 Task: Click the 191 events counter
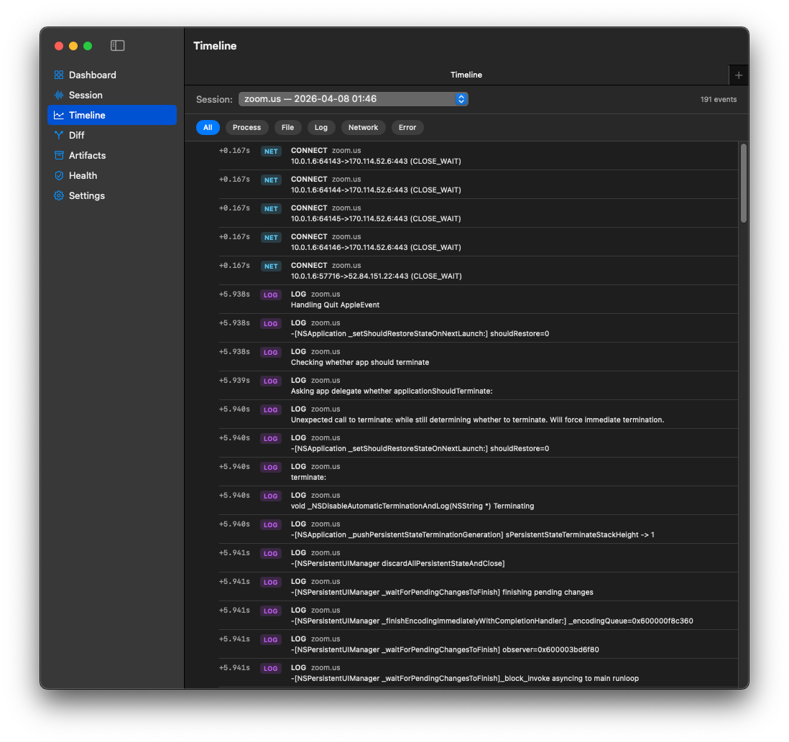[719, 99]
